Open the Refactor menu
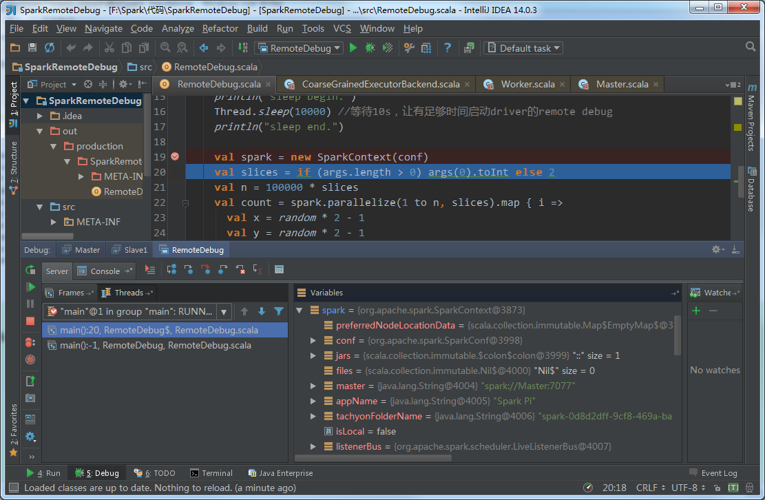Screen dimensions: 765x500 (x=220, y=28)
